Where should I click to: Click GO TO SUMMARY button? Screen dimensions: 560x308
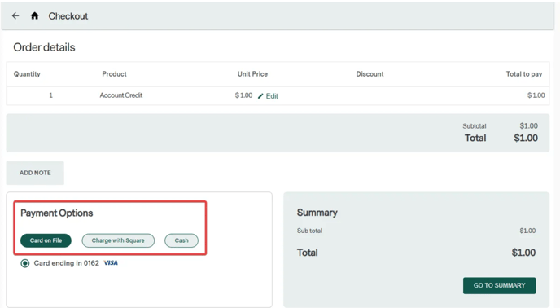pyautogui.click(x=499, y=285)
